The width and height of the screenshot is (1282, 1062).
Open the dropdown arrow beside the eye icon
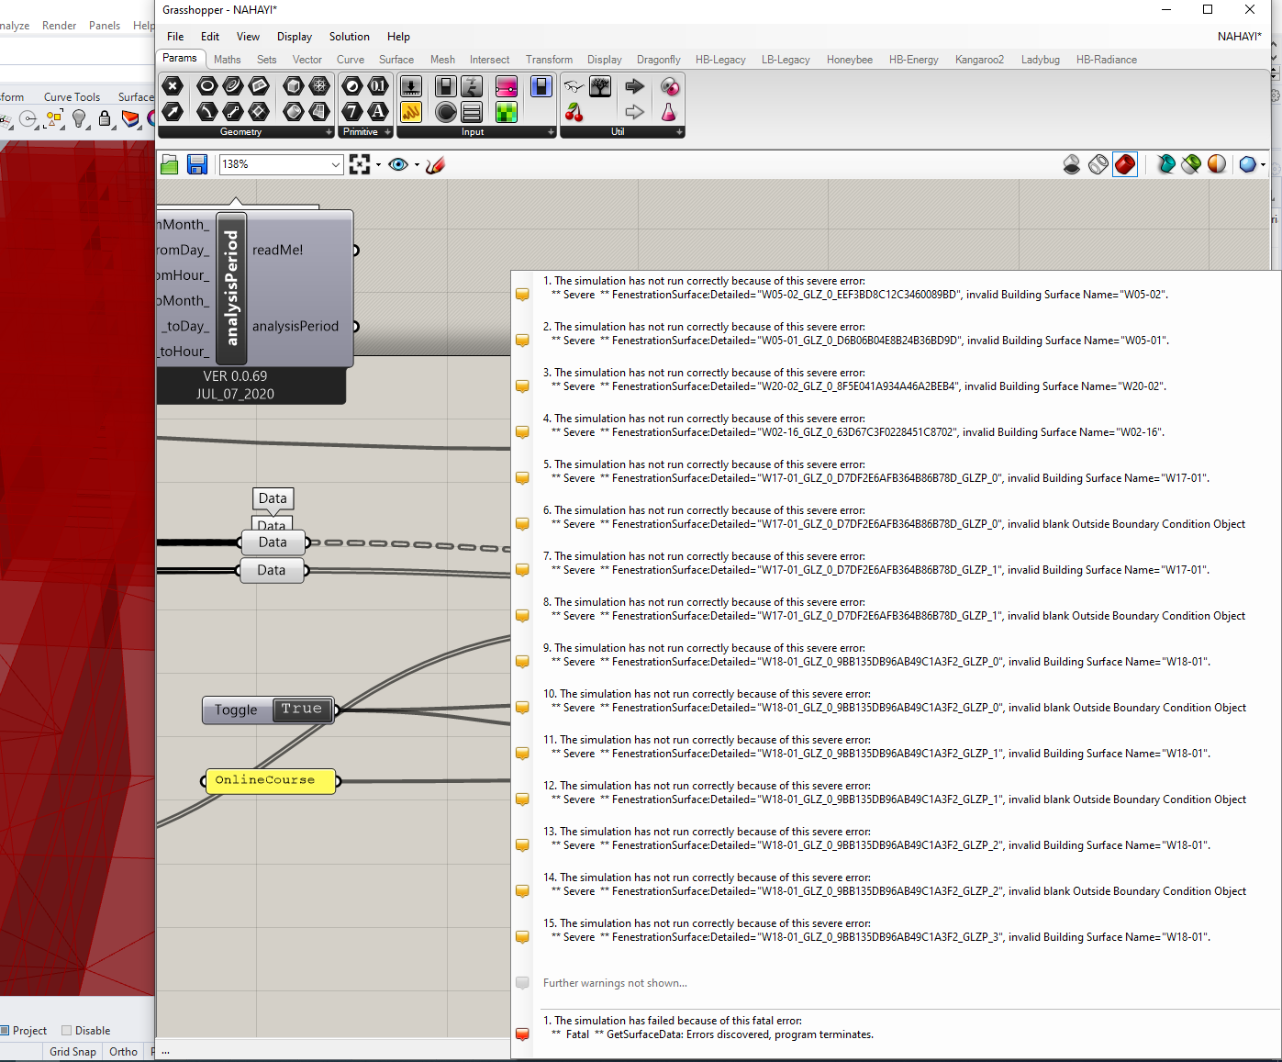417,165
